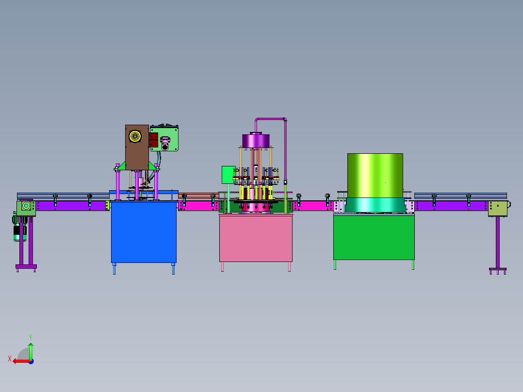The width and height of the screenshot is (523, 392).
Task: Click the green Y axis arrow of the triad
Action: tap(31, 351)
